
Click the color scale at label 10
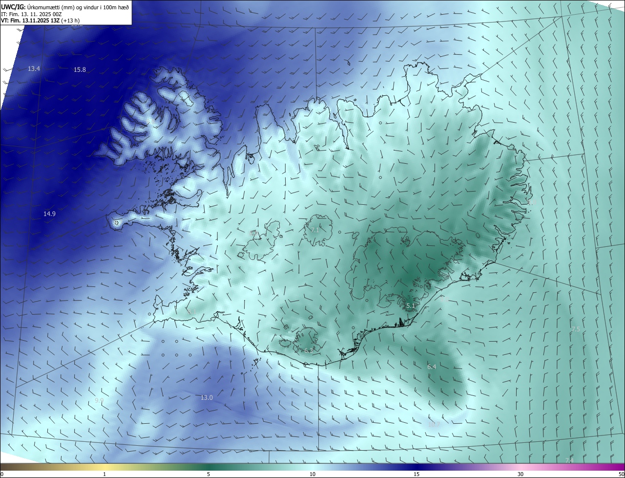312,475
